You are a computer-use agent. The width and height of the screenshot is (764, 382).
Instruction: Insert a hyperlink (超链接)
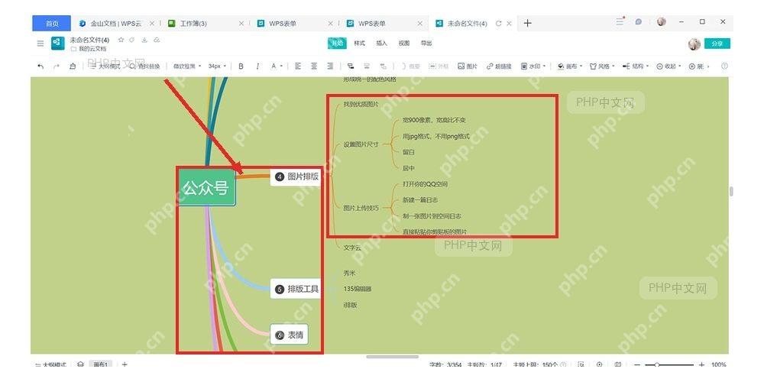(x=499, y=66)
